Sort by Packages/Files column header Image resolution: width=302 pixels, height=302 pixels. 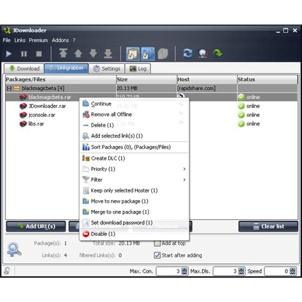point(61,80)
